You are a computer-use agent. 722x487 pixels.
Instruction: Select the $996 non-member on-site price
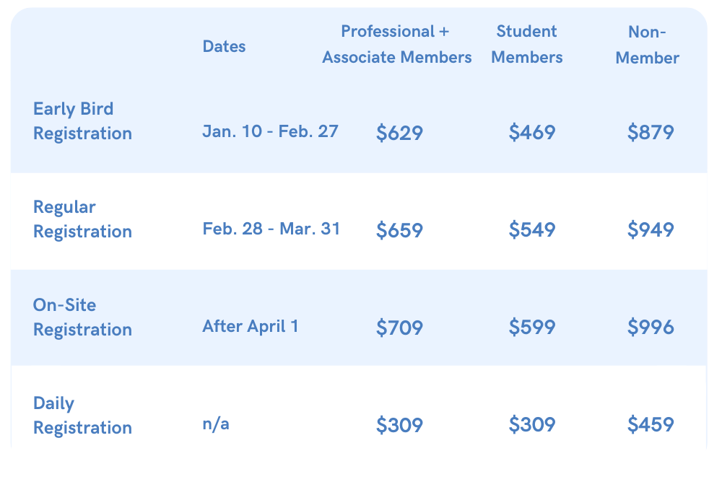[x=651, y=327]
